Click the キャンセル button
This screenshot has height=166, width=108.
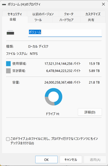pyautogui.click(x=71, y=160)
